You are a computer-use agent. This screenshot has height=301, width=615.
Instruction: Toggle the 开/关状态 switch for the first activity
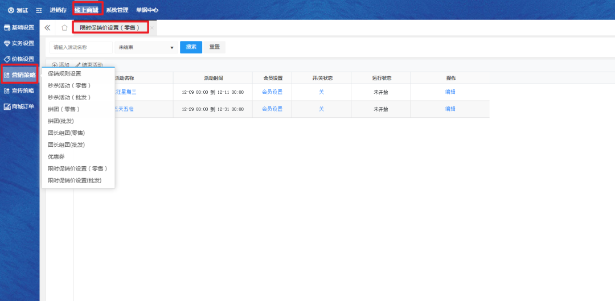(321, 92)
